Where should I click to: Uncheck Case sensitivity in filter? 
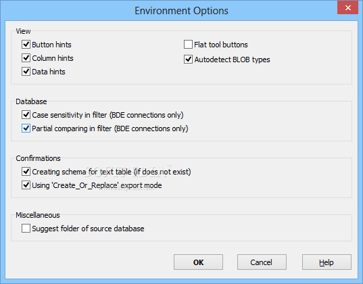[26, 115]
